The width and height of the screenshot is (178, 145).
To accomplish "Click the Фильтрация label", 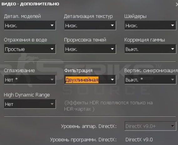I will tap(78, 70).
